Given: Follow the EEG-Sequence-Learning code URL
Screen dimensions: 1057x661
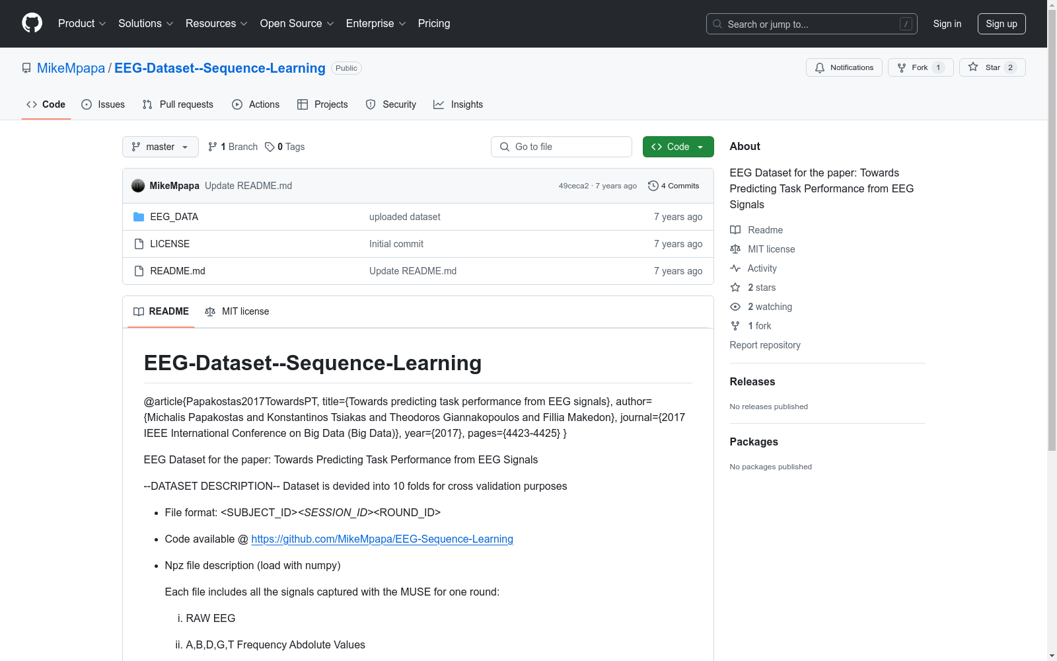Looking at the screenshot, I should click(383, 539).
